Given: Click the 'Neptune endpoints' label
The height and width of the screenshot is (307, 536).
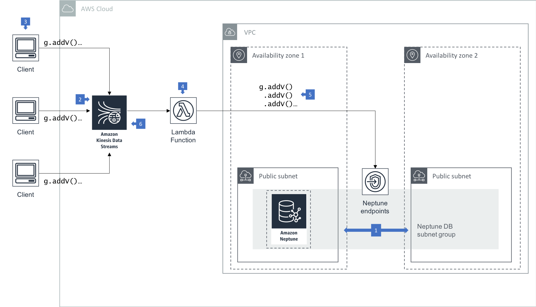Looking at the screenshot, I should pos(375,207).
